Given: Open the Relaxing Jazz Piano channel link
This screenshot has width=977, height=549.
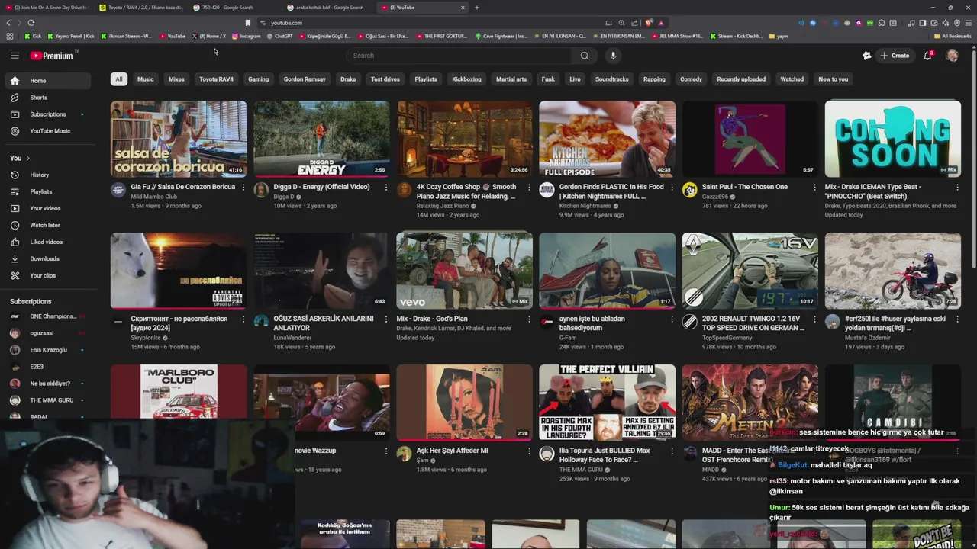Looking at the screenshot, I should [443, 206].
